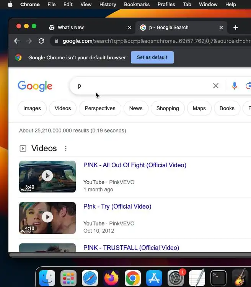Viewport: 251px width, 287px height.
Task: Filter results by Perspectives
Action: (100, 108)
